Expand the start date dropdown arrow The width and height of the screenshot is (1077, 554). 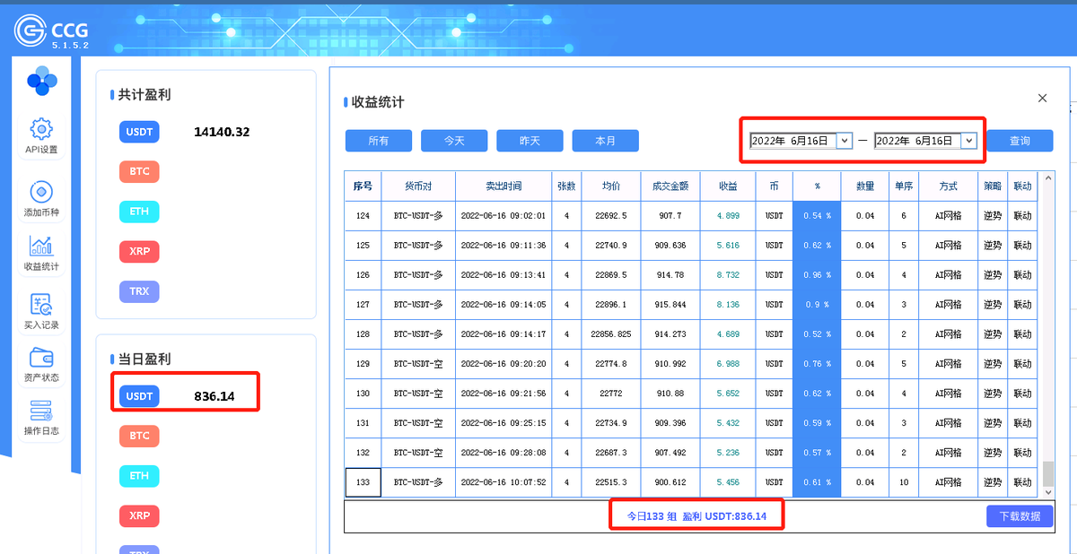(x=844, y=141)
